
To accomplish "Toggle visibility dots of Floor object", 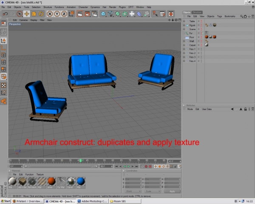I will click(x=201, y=37).
